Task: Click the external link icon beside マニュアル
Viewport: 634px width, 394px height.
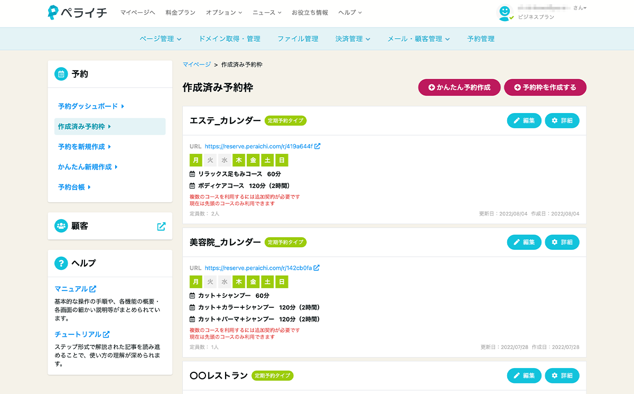Action: pos(94,289)
